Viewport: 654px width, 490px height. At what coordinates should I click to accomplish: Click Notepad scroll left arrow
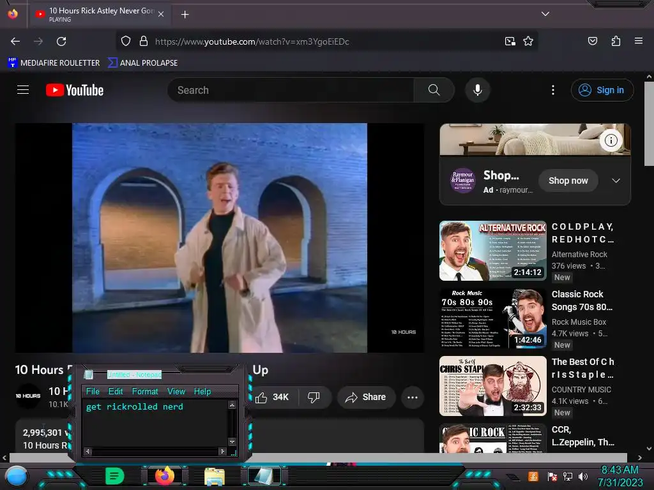coord(87,451)
